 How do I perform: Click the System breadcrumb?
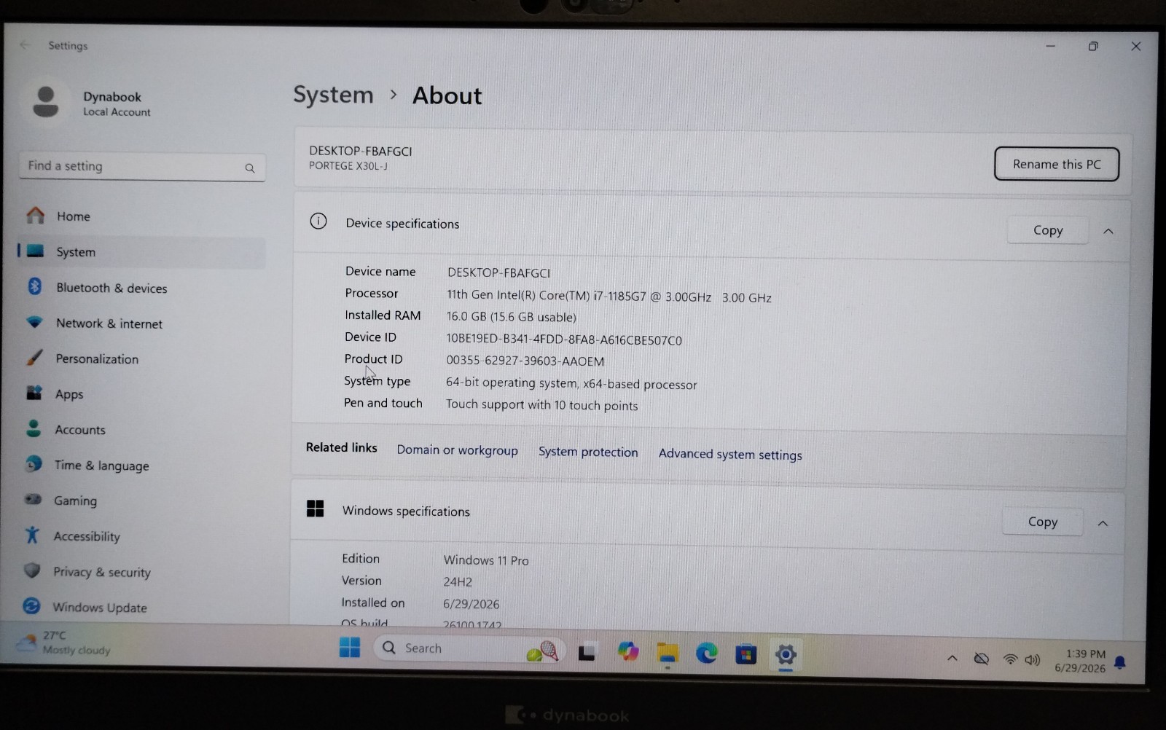[x=333, y=95]
